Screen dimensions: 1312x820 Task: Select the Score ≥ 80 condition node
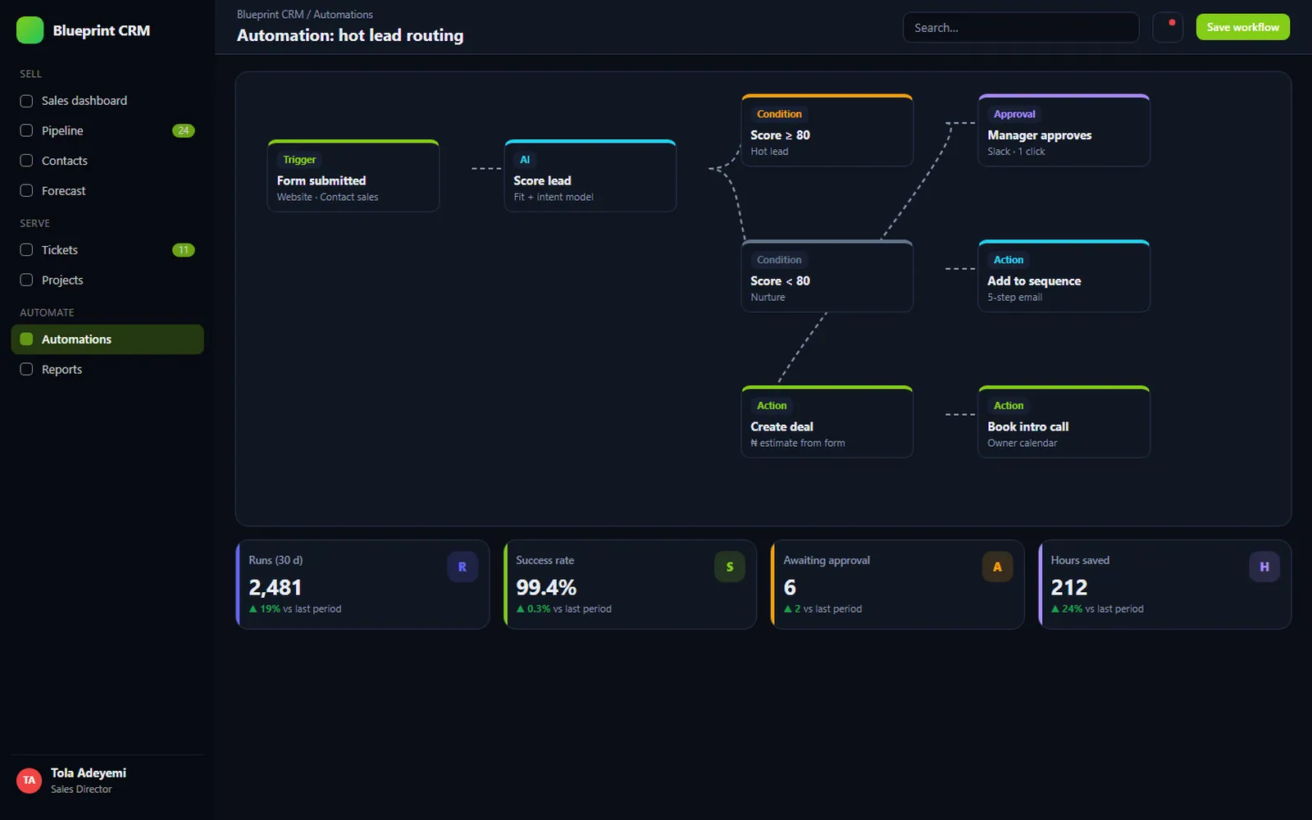coord(827,130)
